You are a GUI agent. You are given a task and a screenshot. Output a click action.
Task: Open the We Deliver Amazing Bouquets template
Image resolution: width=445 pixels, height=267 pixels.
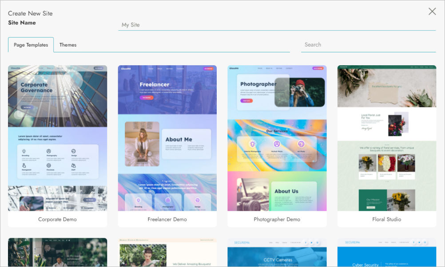167,252
